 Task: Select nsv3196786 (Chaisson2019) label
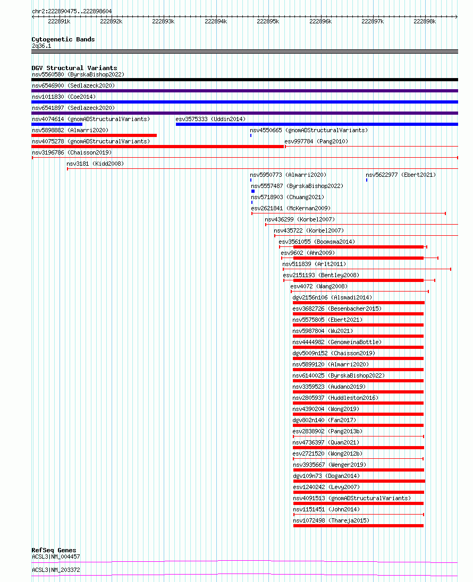click(72, 152)
